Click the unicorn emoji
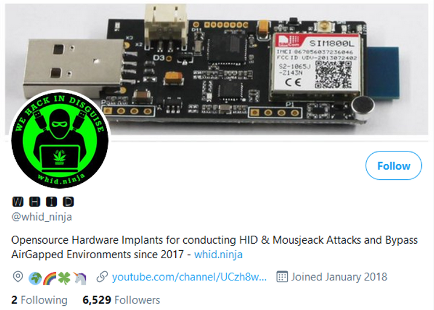This screenshot has height=310, width=434. pyautogui.click(x=79, y=278)
